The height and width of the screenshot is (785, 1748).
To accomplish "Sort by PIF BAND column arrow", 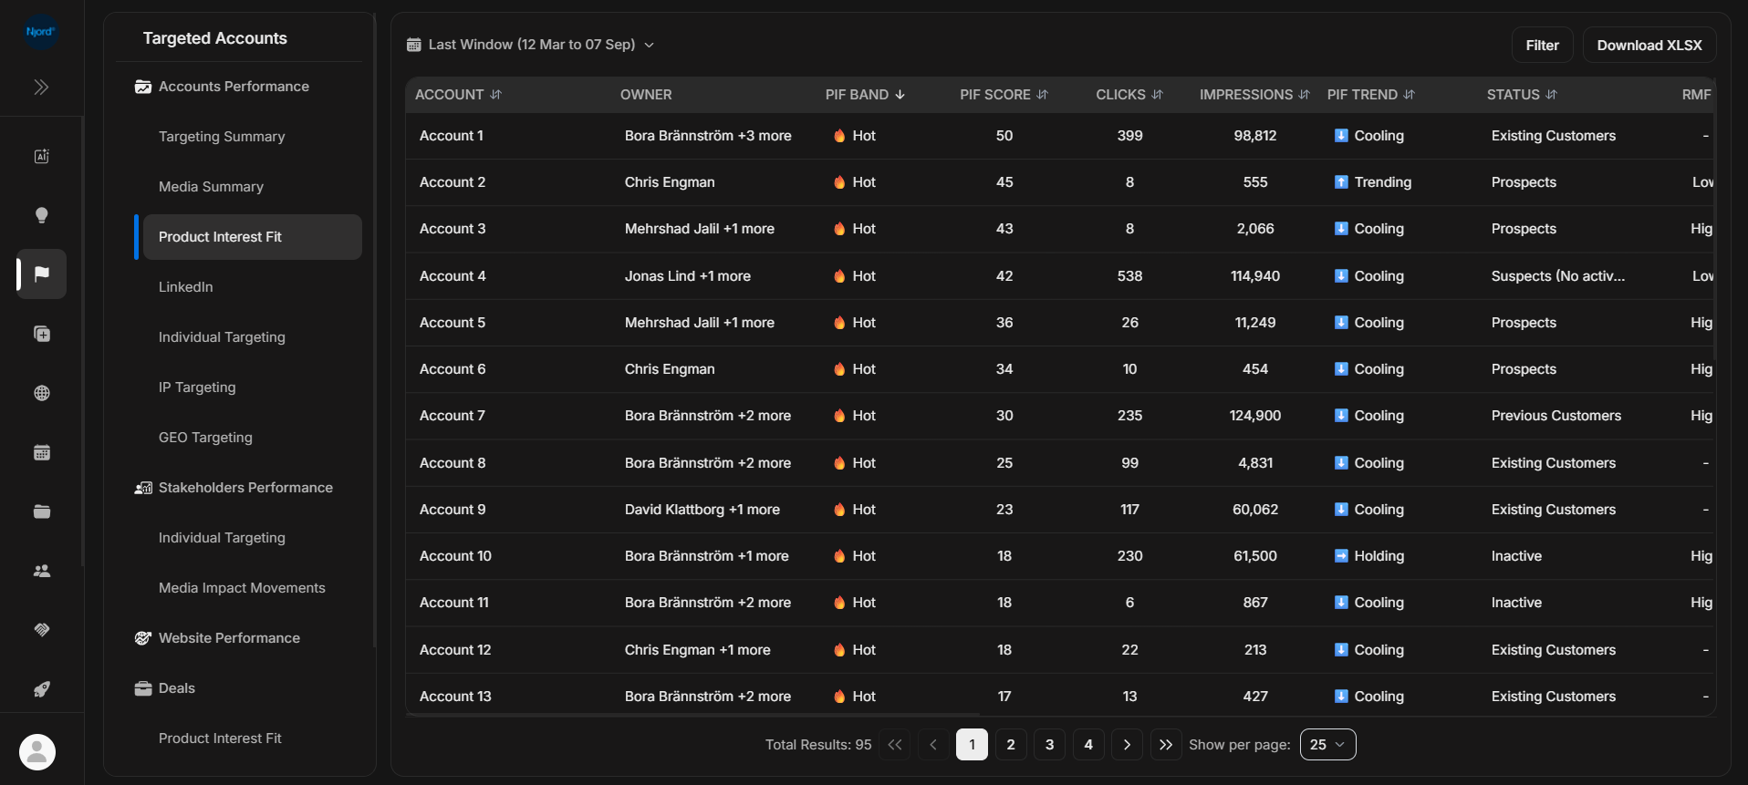I will click(x=900, y=95).
